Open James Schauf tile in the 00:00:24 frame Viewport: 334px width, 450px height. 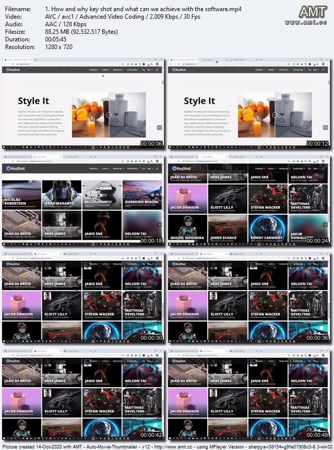[x=228, y=229]
